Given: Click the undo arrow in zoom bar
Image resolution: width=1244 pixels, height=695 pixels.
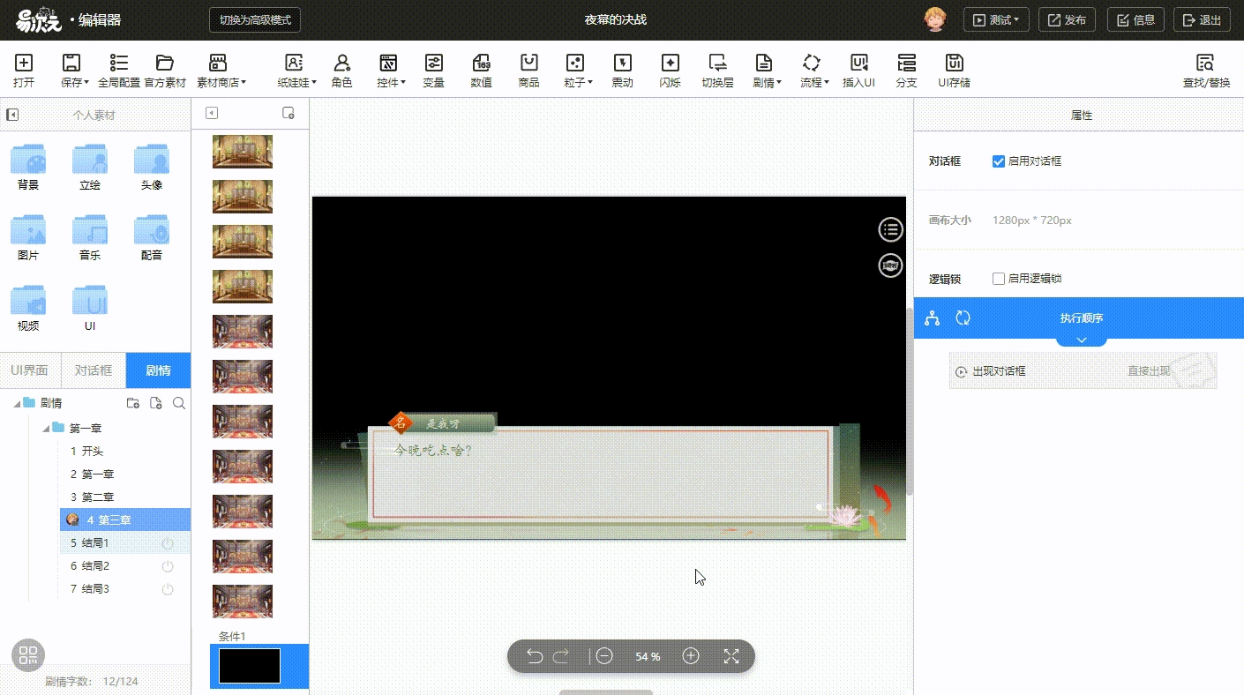Looking at the screenshot, I should point(534,656).
